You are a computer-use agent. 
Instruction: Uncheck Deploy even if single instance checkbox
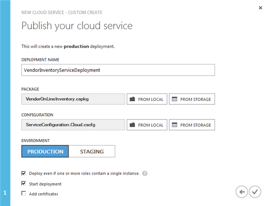(x=24, y=173)
